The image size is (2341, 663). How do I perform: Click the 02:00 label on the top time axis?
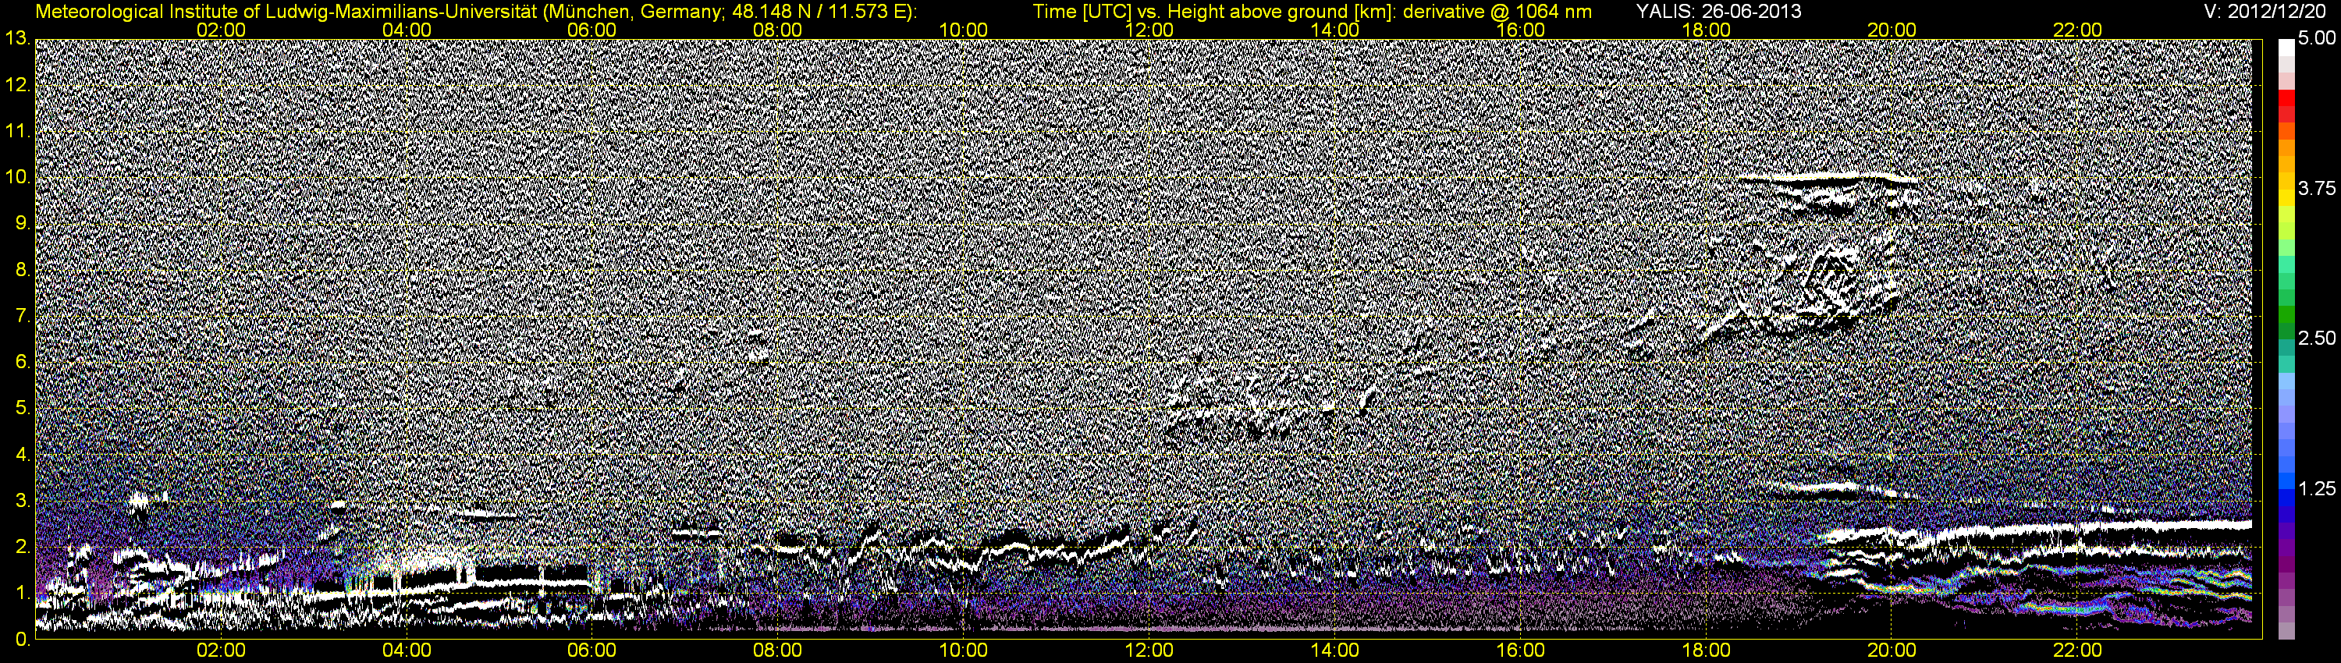(x=221, y=30)
